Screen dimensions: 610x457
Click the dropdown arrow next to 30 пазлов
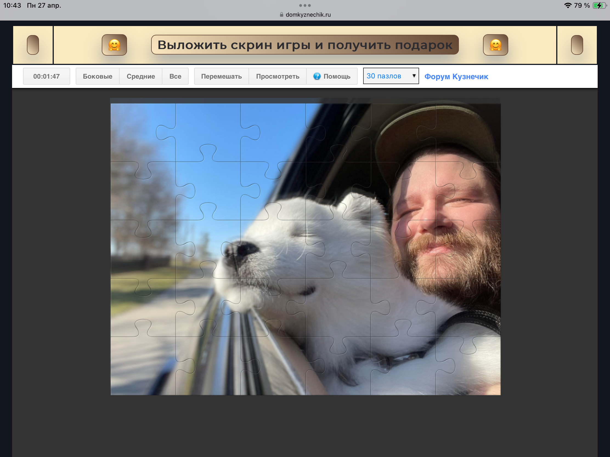[x=414, y=76]
